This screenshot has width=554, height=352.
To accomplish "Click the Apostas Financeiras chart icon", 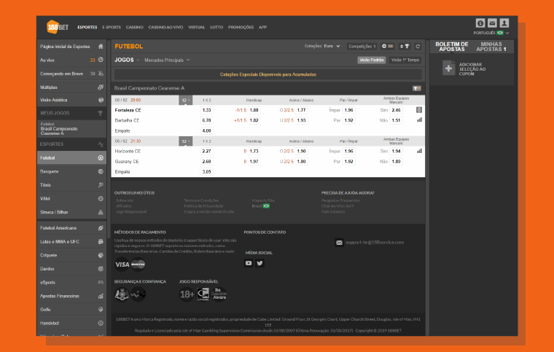I will pyautogui.click(x=101, y=296).
